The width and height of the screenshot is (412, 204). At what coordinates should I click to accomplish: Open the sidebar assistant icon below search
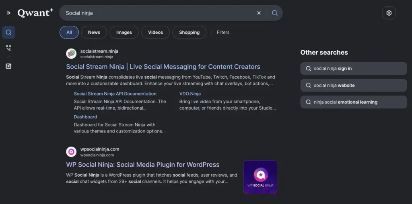[8, 48]
